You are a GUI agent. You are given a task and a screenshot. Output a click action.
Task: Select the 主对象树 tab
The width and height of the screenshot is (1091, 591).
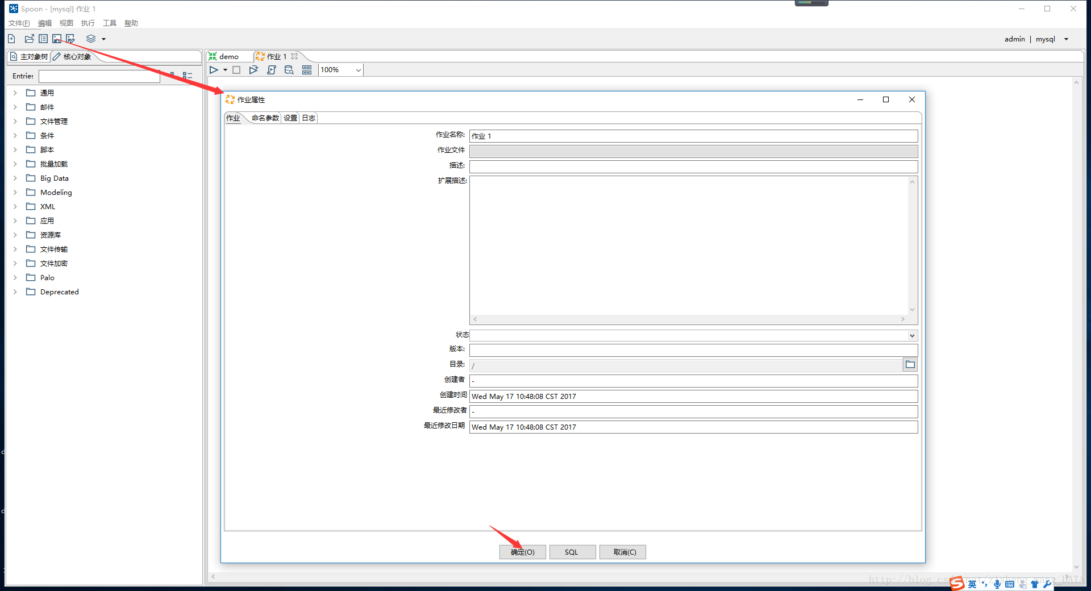pos(29,56)
